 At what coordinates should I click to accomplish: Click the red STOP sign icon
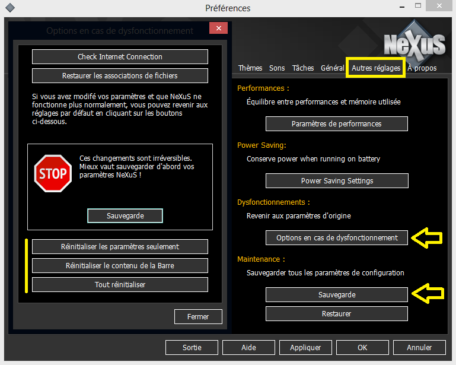point(53,173)
